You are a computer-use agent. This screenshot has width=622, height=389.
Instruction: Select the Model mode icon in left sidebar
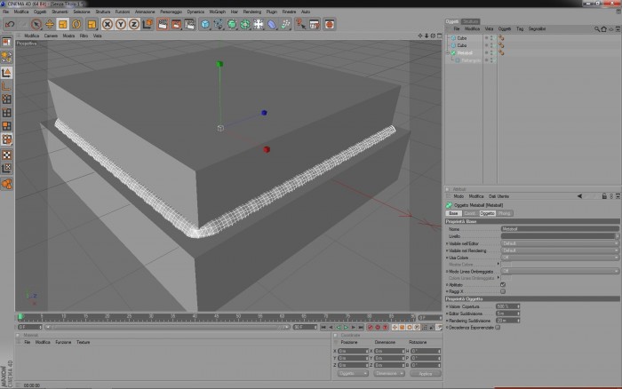pos(7,73)
